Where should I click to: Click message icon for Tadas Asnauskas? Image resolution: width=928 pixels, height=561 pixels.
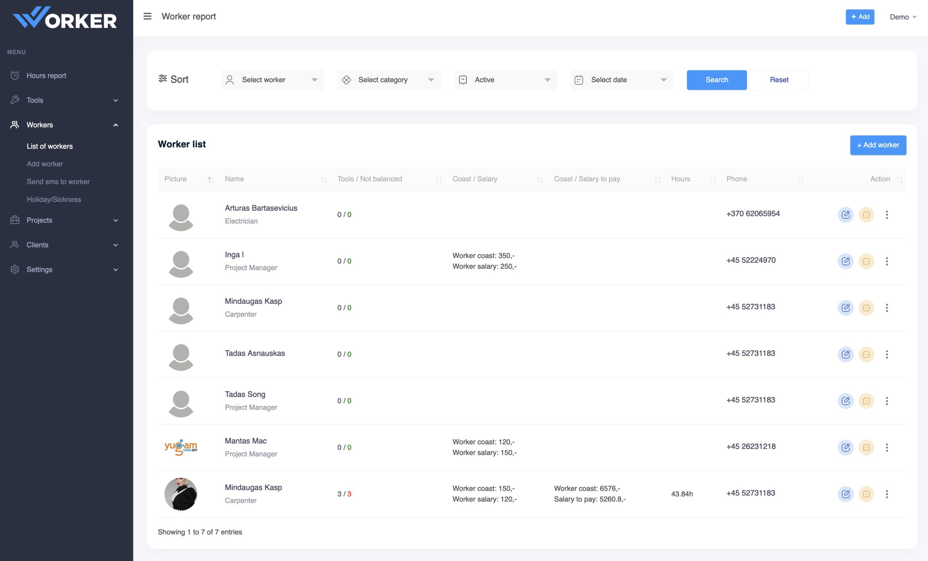click(866, 354)
